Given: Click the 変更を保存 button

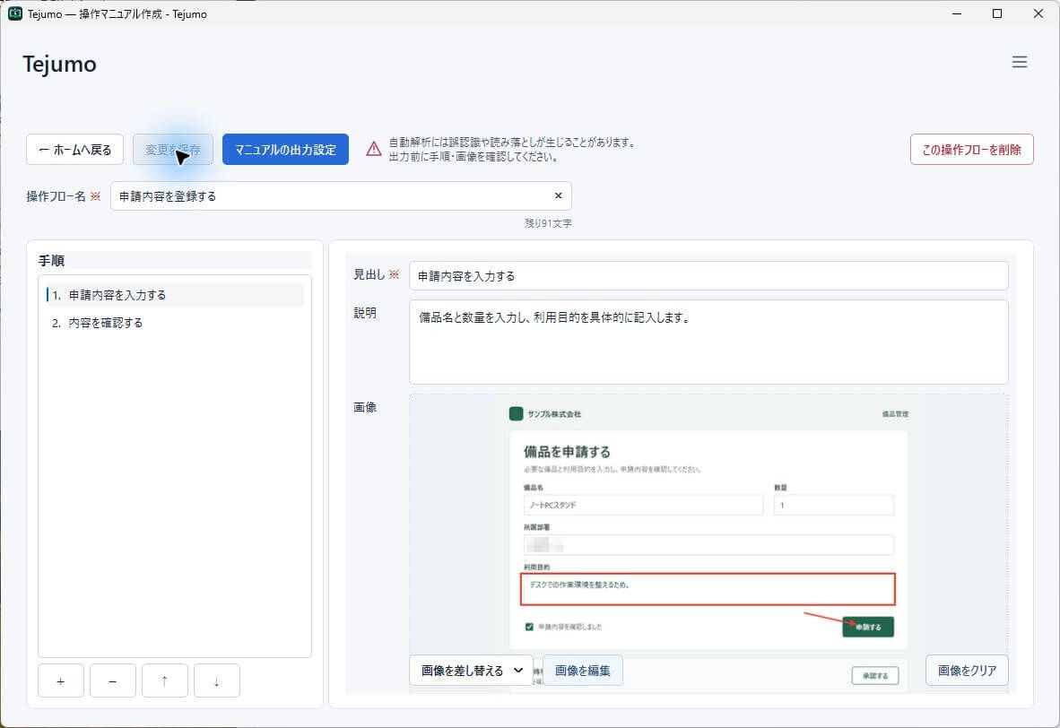Looking at the screenshot, I should pyautogui.click(x=173, y=150).
